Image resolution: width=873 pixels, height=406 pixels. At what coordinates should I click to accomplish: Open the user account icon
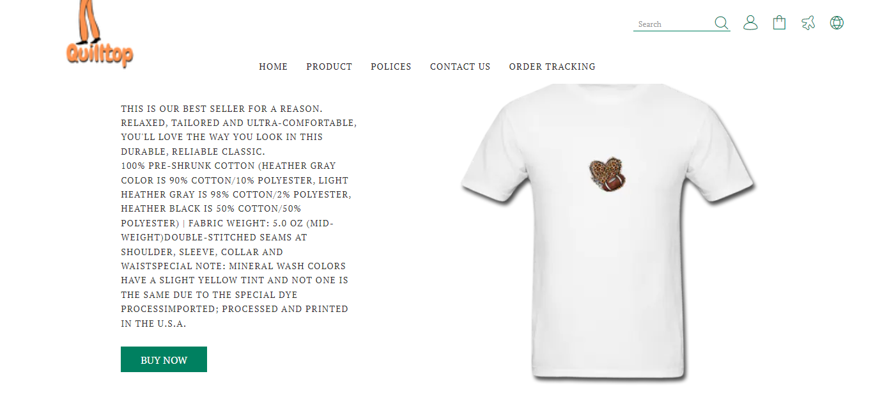pyautogui.click(x=750, y=23)
